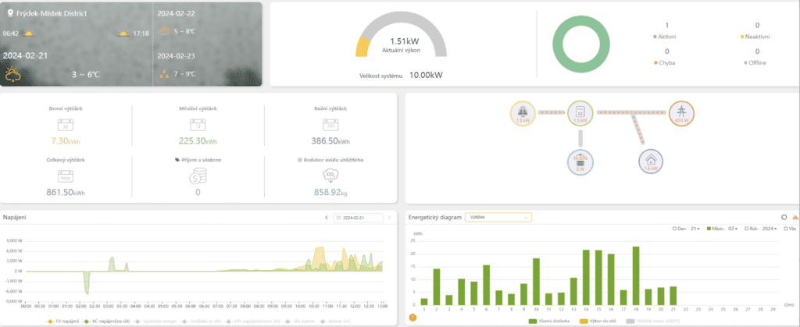Click the sunrise icon next to 06:42
The width and height of the screenshot is (800, 327).
click(x=30, y=34)
